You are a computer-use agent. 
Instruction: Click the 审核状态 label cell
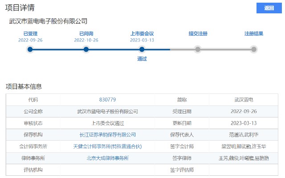pyautogui.click(x=33, y=123)
